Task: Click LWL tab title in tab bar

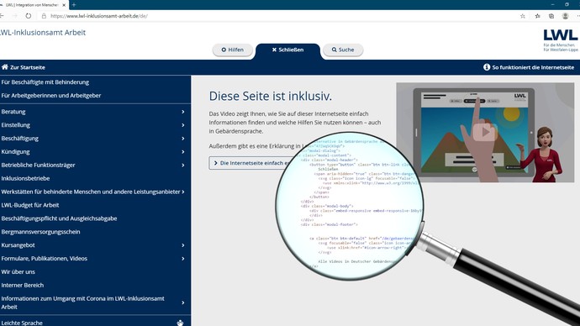Action: [x=32, y=5]
